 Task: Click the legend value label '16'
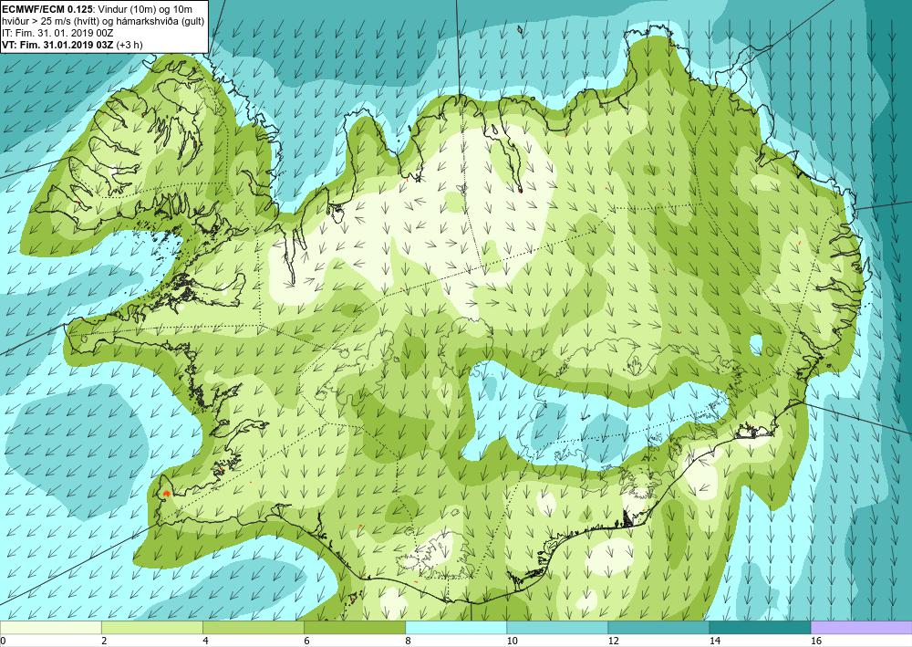click(x=816, y=641)
